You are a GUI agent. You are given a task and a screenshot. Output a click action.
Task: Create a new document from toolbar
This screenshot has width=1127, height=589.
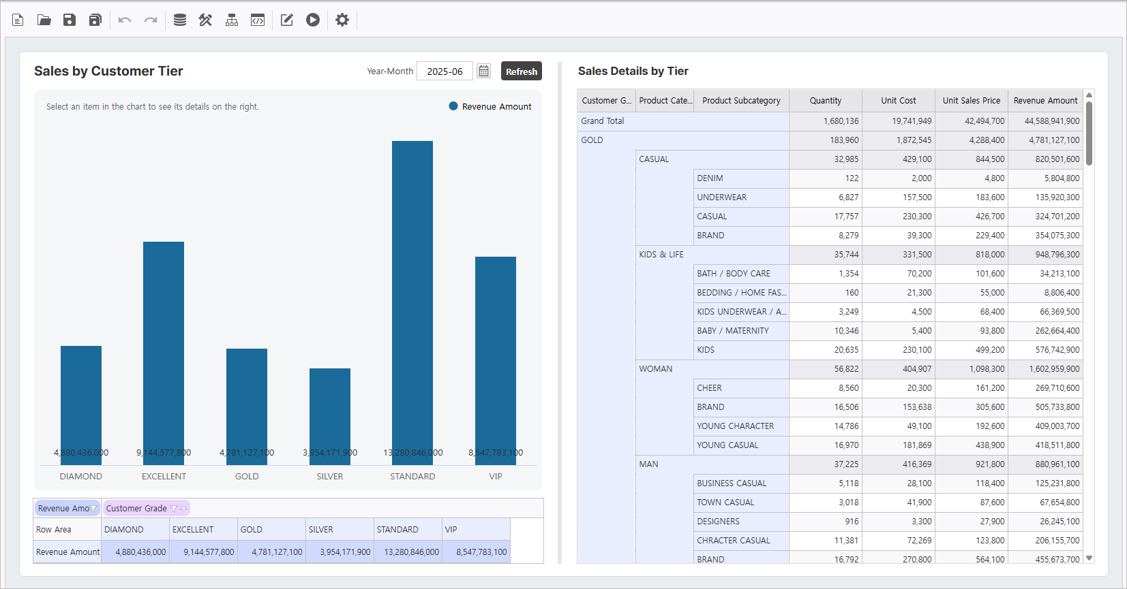[x=18, y=20]
